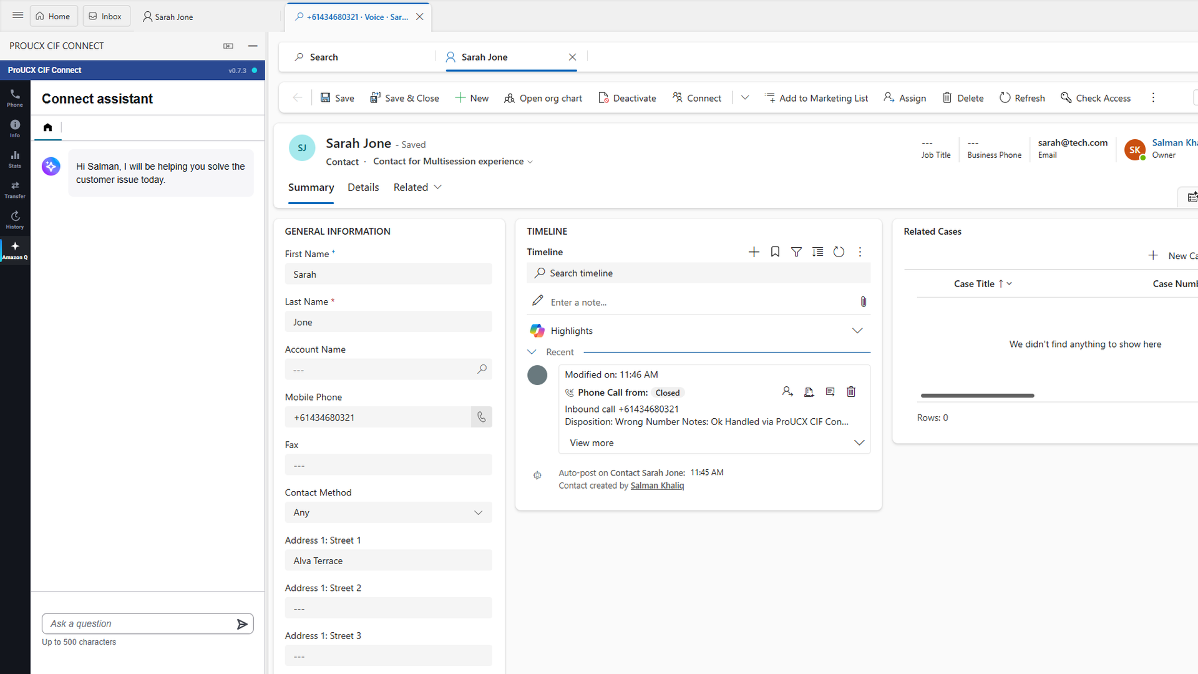Viewport: 1198px width, 674px height.
Task: Switch to the Details tab
Action: click(363, 187)
